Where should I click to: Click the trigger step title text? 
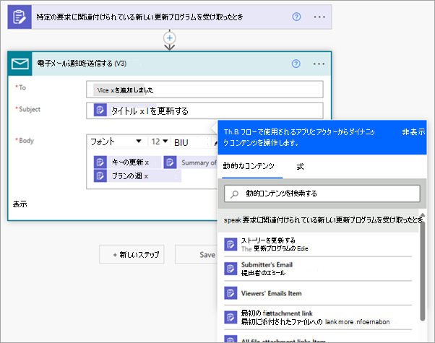(x=140, y=17)
